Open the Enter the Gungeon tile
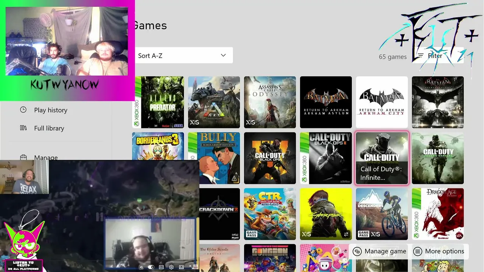 [270, 258]
